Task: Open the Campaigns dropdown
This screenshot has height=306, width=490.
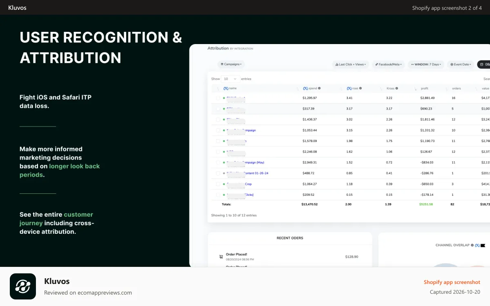Action: click(x=231, y=64)
